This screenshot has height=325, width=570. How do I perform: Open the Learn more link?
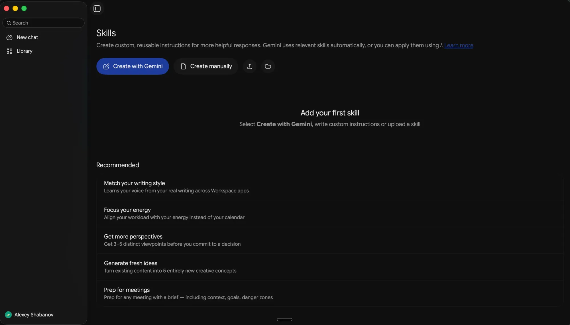click(459, 45)
